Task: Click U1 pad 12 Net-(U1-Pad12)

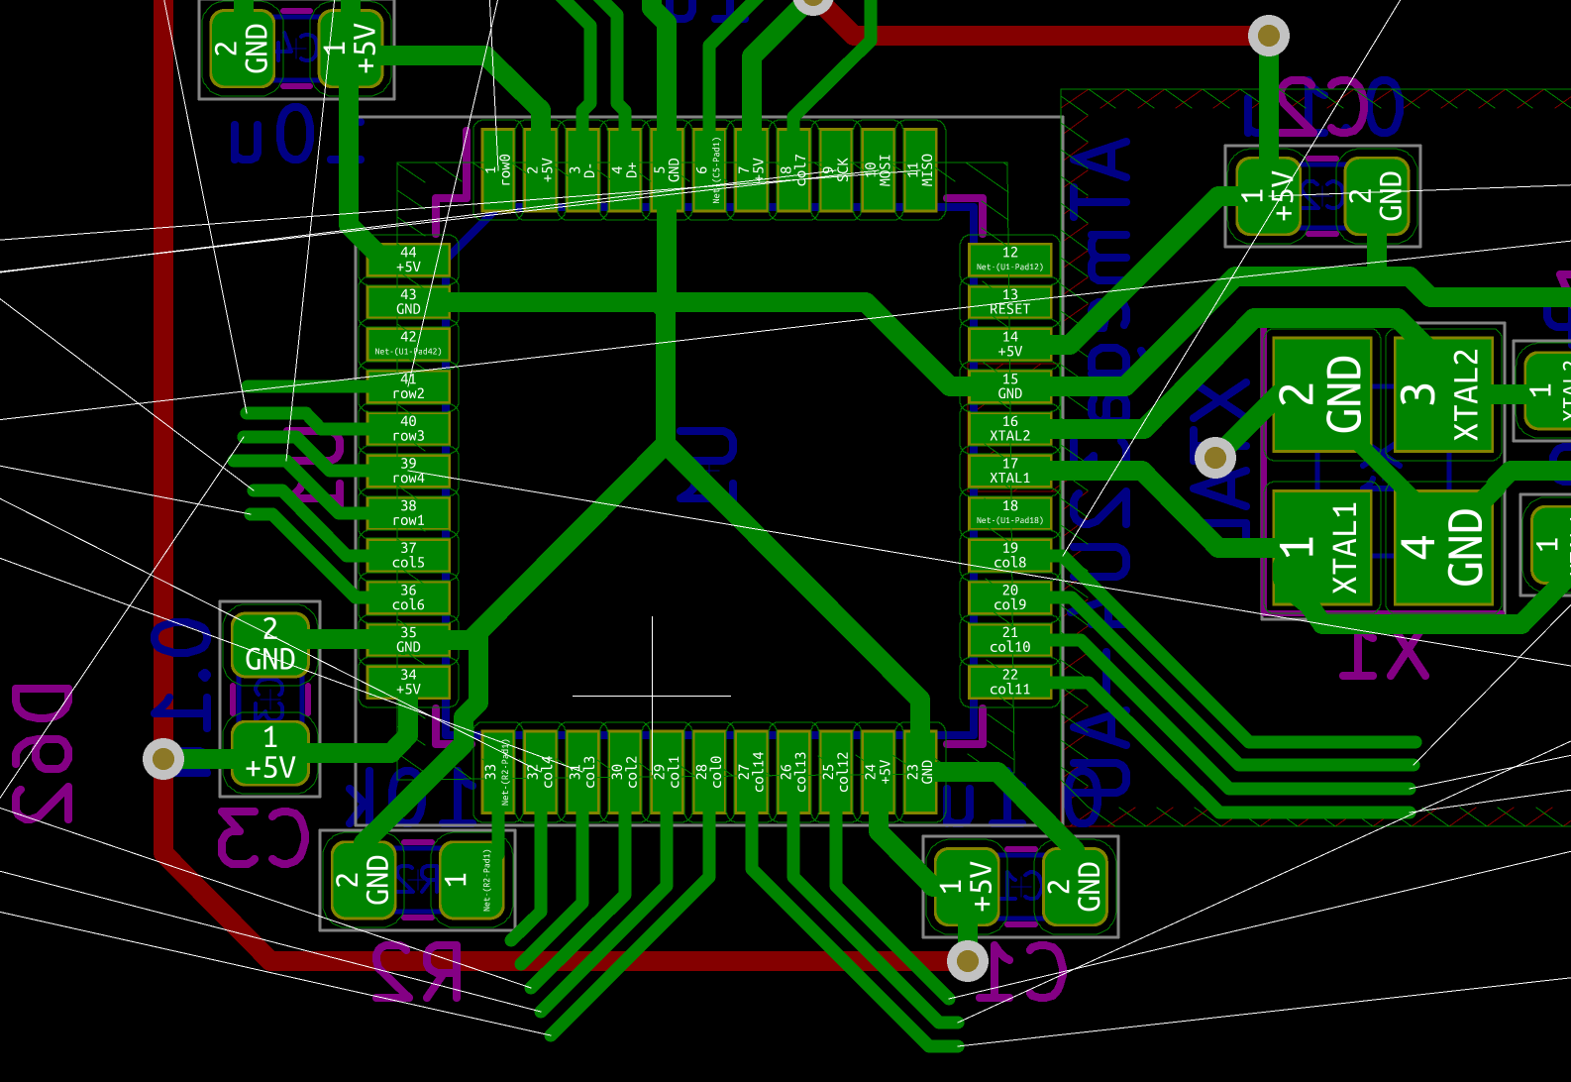Action: click(1009, 260)
